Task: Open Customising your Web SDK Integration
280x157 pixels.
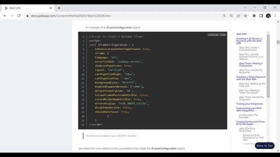Action: point(249,109)
